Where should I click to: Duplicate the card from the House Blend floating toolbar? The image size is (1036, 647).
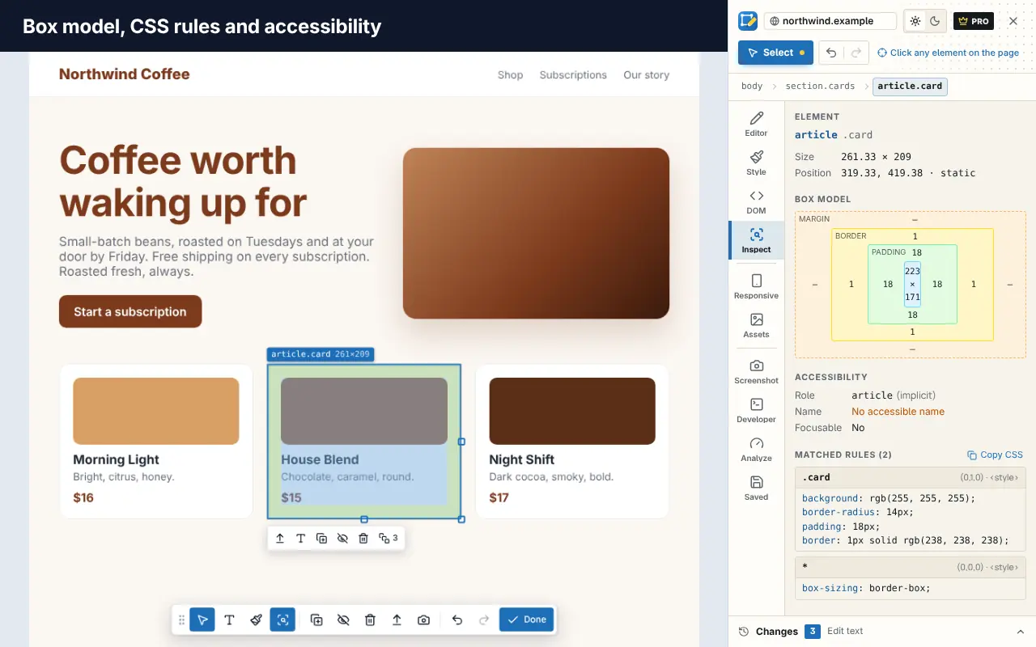click(x=321, y=538)
